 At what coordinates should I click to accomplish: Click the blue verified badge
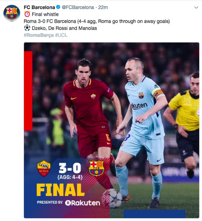58,7
